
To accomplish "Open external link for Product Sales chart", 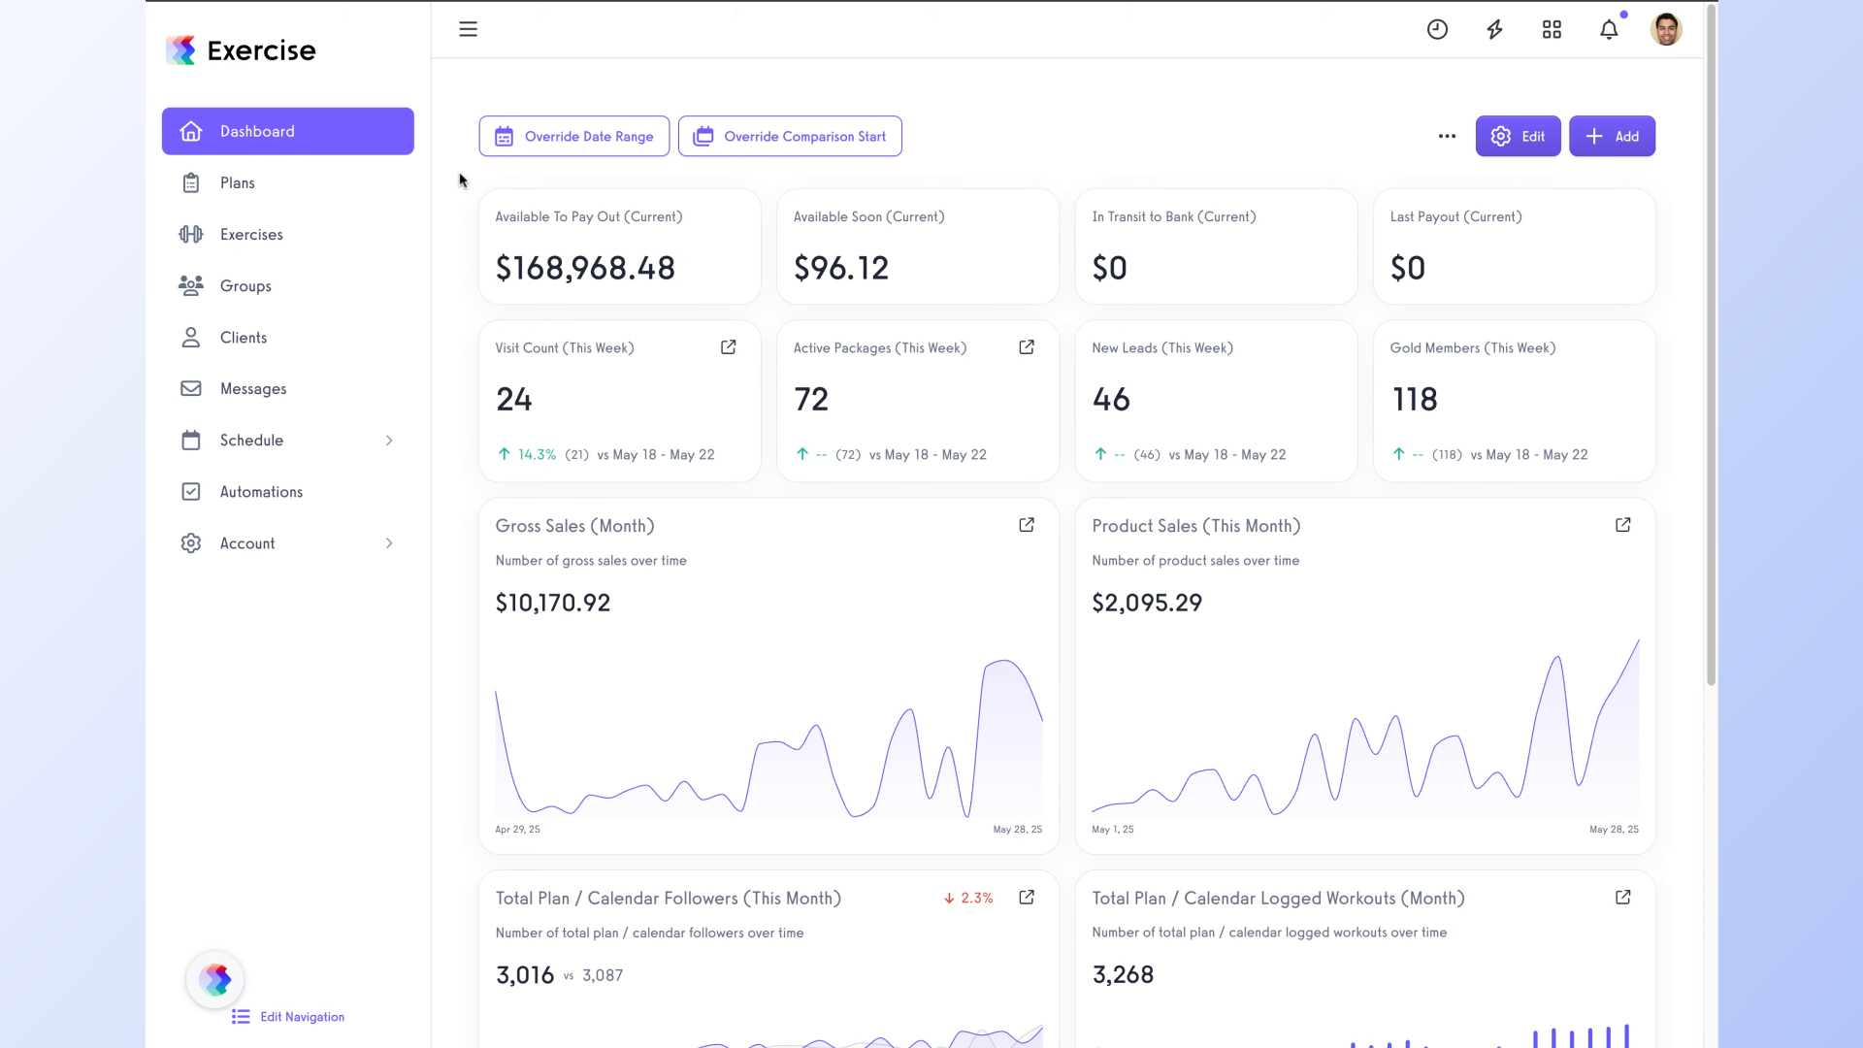I will 1622,525.
